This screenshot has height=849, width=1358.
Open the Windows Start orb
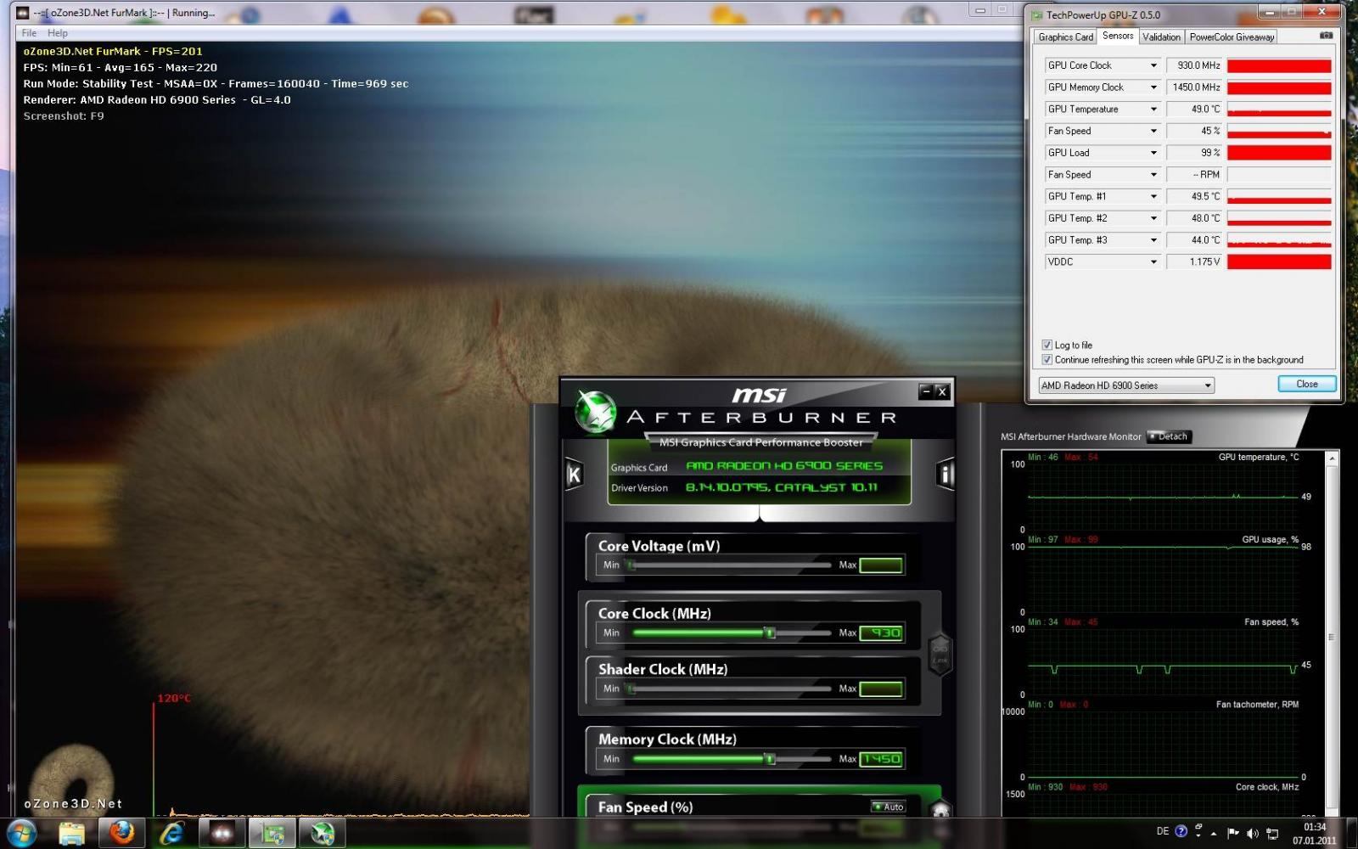click(20, 834)
